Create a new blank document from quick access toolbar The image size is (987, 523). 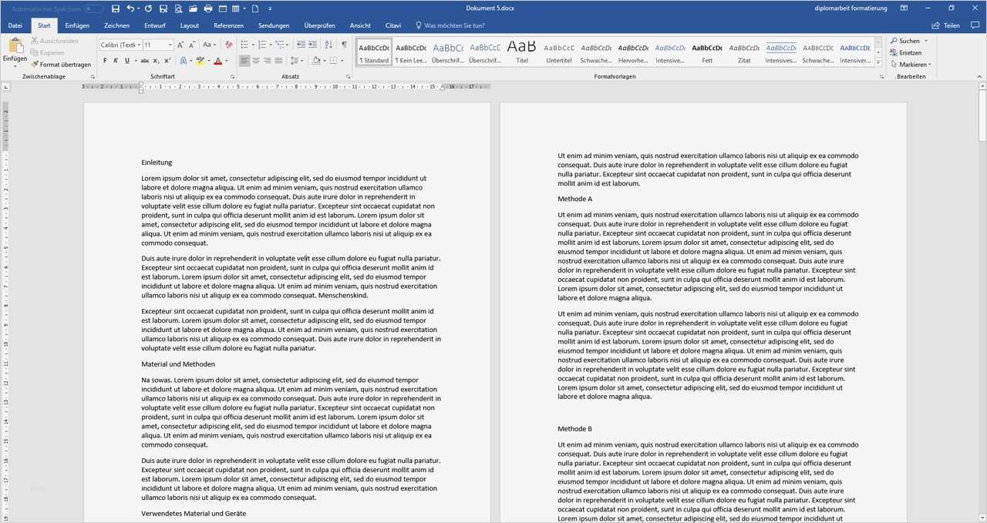[255, 8]
